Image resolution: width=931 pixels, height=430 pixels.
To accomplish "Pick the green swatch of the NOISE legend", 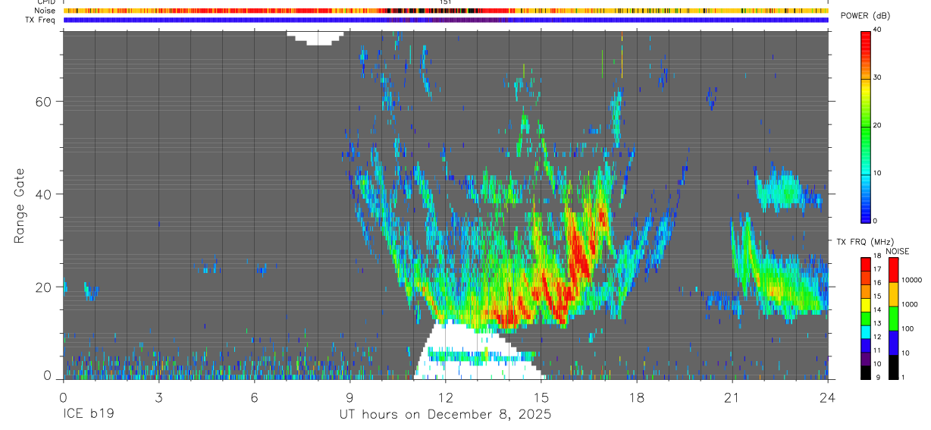I will tap(893, 319).
